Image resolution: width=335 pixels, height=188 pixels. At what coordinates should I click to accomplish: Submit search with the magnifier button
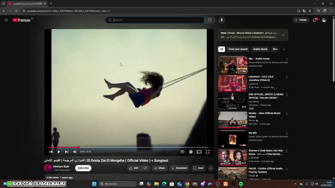tap(210, 20)
